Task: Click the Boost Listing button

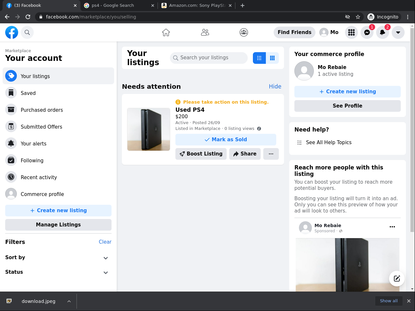Action: point(201,154)
